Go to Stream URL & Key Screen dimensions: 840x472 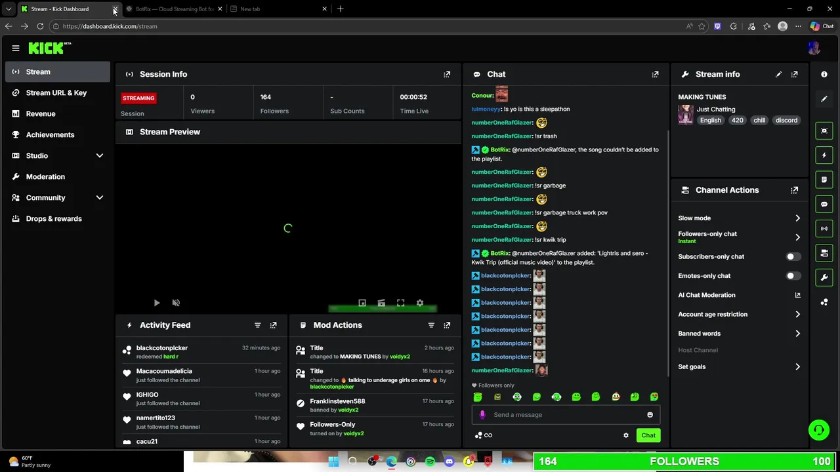(x=58, y=92)
